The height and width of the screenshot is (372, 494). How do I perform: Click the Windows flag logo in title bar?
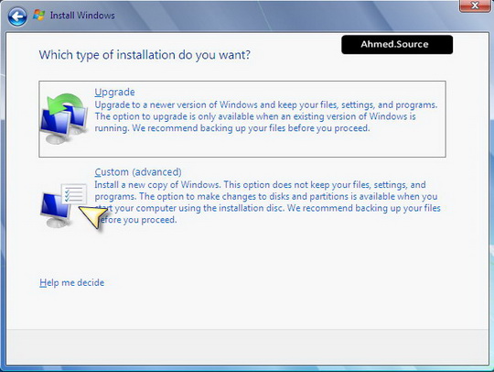click(x=39, y=16)
